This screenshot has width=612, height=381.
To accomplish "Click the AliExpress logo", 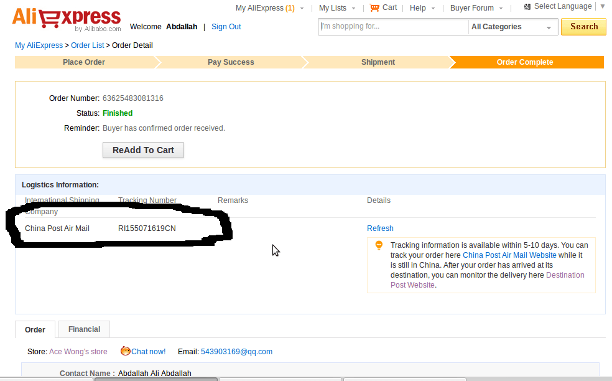I will coord(67,19).
